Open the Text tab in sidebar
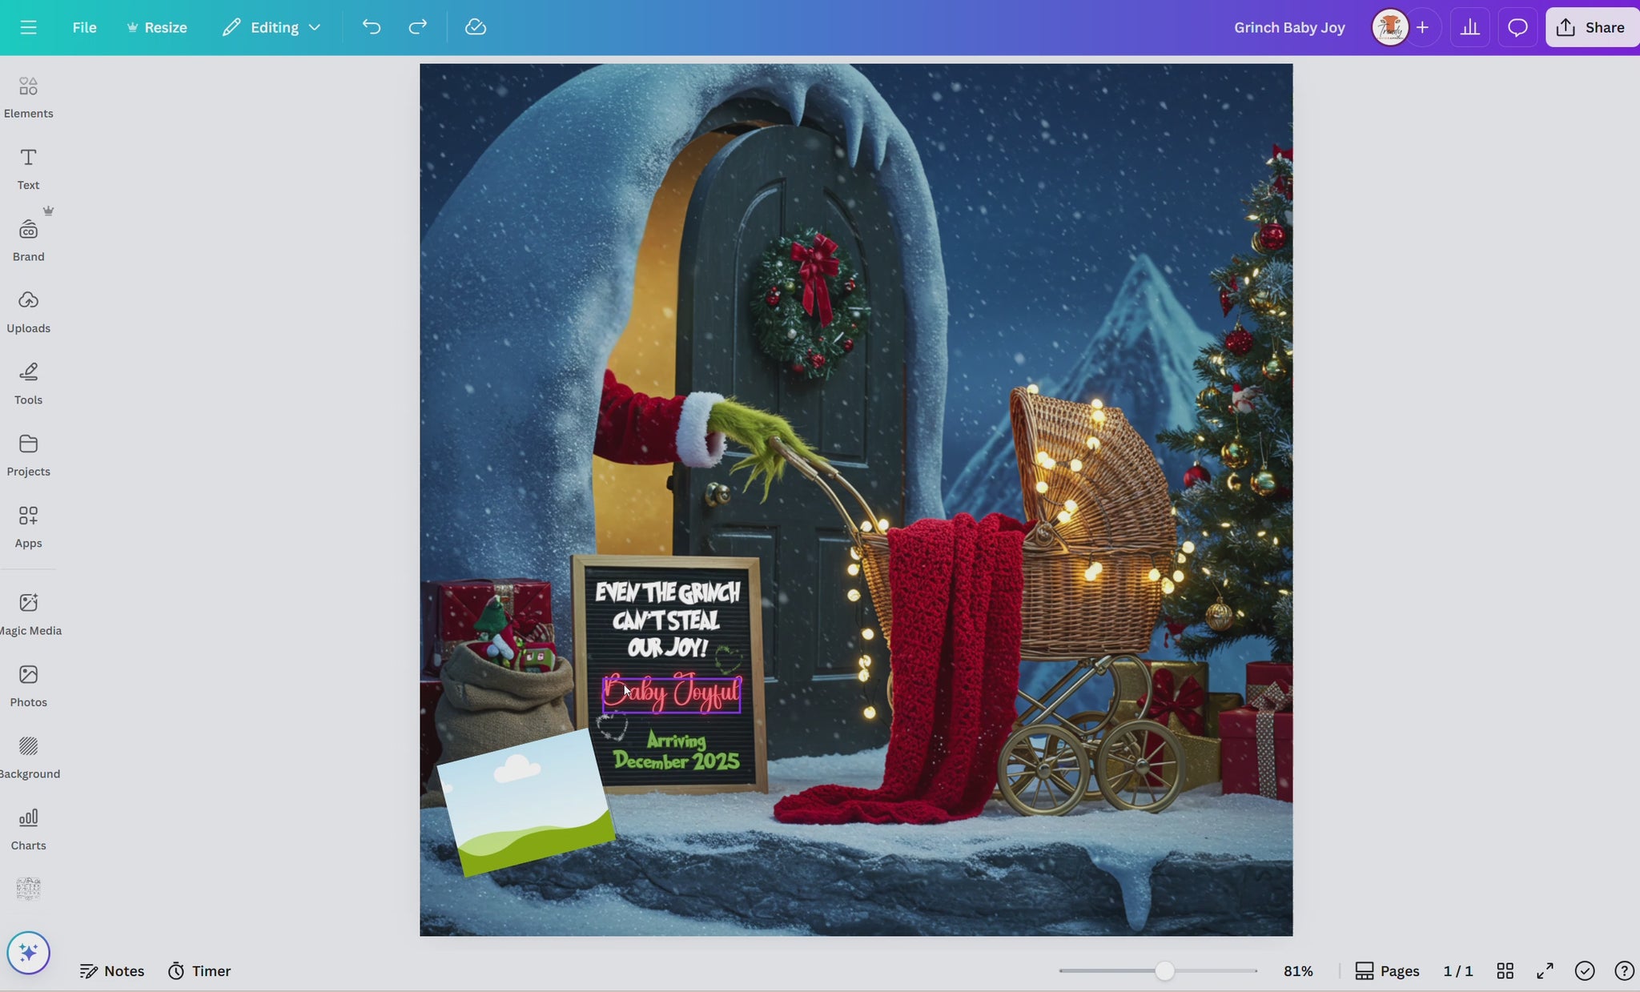1640x992 pixels. click(x=28, y=168)
